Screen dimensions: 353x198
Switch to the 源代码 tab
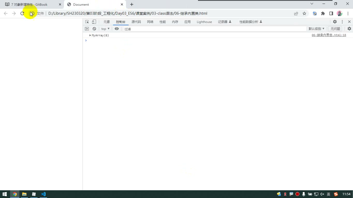tap(136, 22)
